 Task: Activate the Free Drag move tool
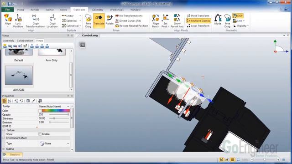click(88, 21)
